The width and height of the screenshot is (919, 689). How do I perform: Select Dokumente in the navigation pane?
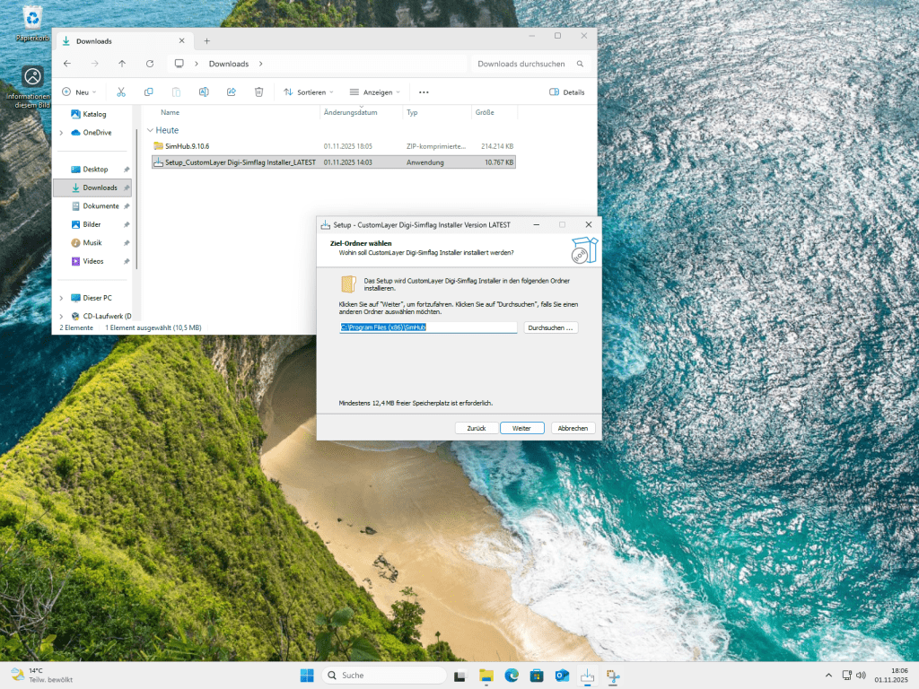101,206
